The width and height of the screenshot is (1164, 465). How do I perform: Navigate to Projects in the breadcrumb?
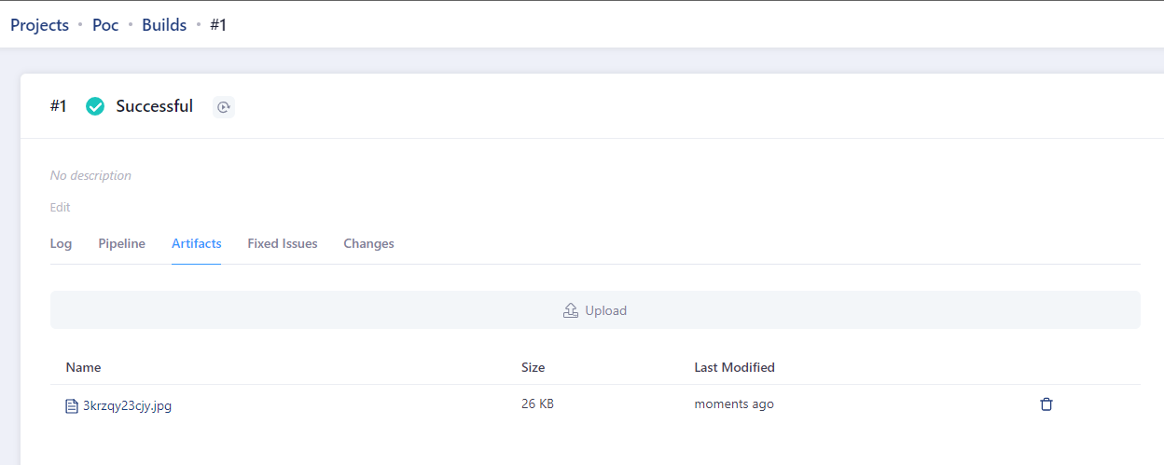click(39, 25)
